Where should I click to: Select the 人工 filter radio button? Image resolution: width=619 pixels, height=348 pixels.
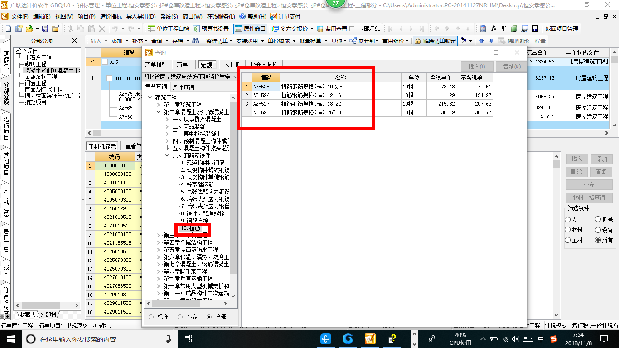coord(568,219)
